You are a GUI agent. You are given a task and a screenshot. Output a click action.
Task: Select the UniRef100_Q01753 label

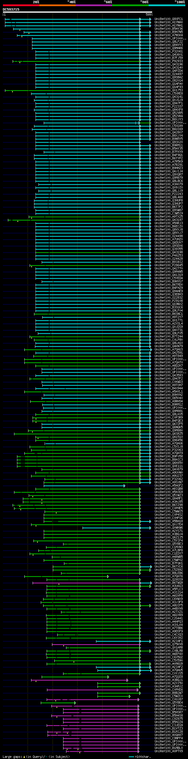[x=169, y=90]
